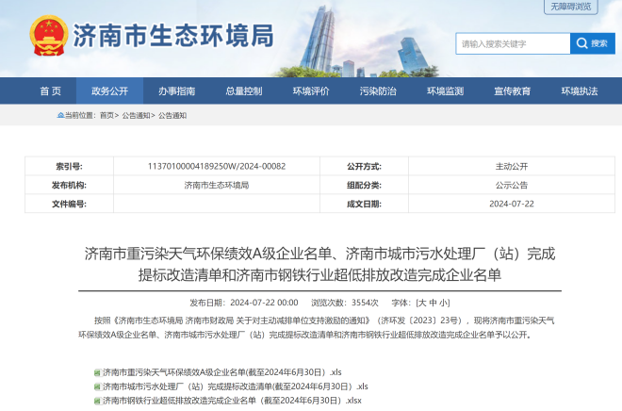Focus the search keyword input field

[x=513, y=43]
